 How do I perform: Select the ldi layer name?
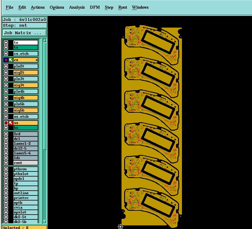click(26, 158)
